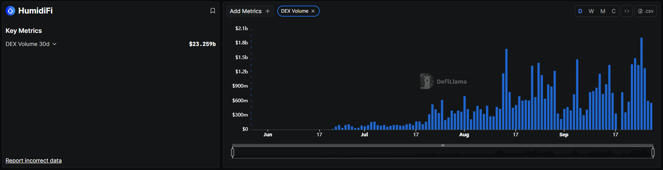Open the Add Metrics menu

click(246, 11)
